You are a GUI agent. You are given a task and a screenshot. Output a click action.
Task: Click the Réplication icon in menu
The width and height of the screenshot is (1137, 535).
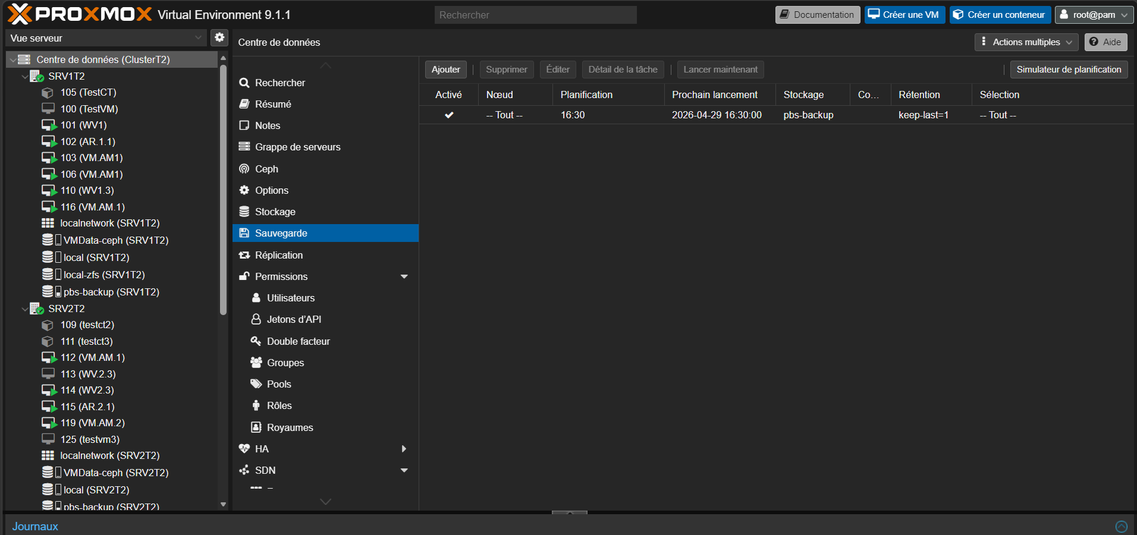pyautogui.click(x=244, y=255)
